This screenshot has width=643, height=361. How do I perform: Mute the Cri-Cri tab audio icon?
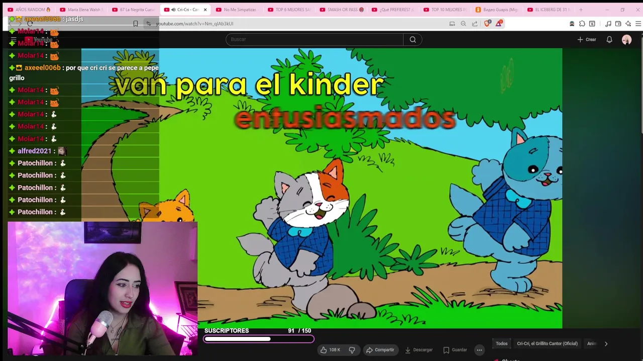click(x=173, y=10)
